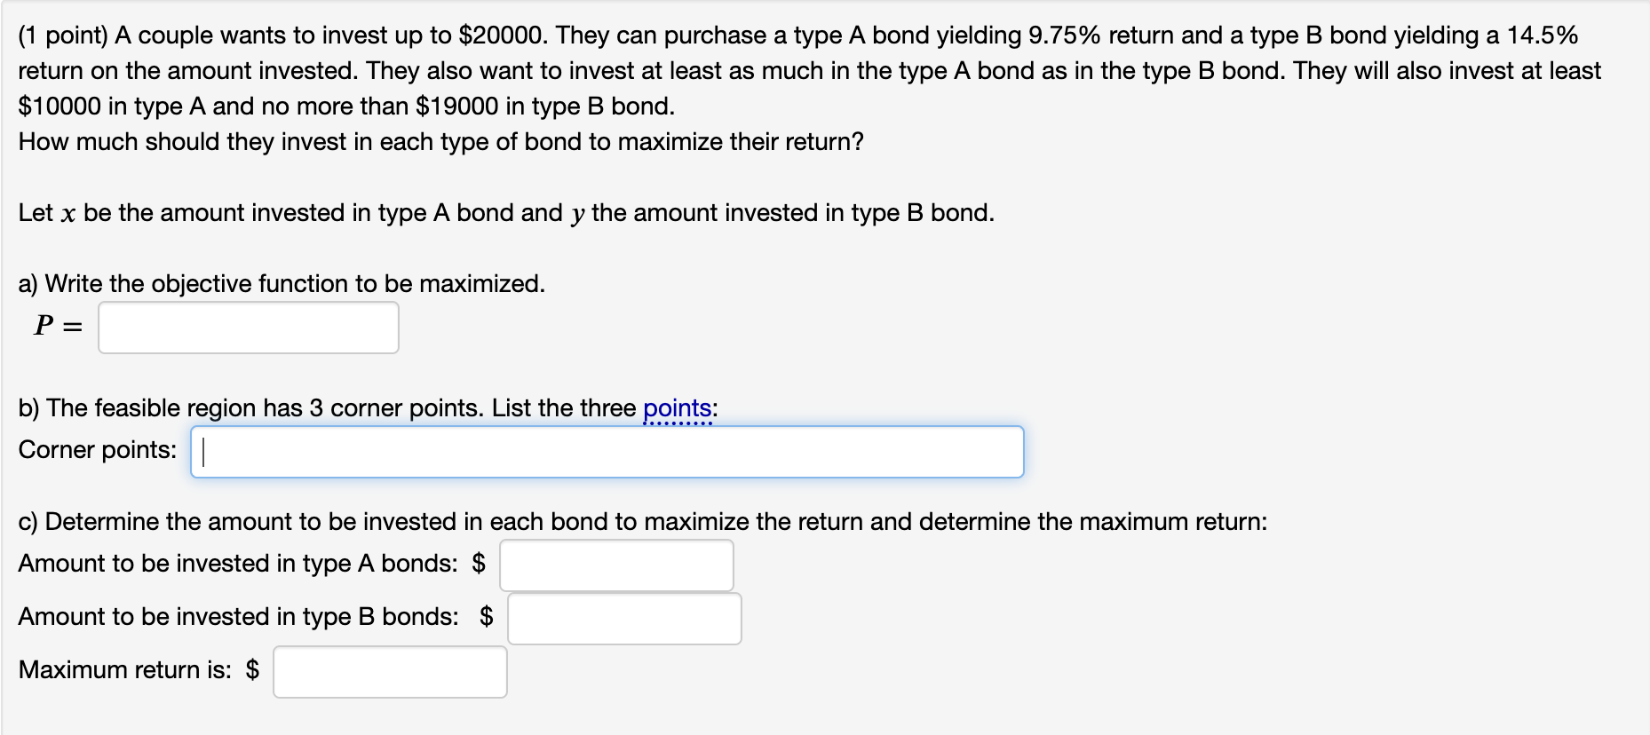Viewport: 1650px width, 735px height.
Task: Click the box after type A bonds dollar sign
Action: click(x=615, y=565)
